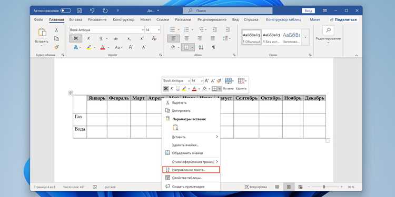Open the ribbon font name dropdown (Book Antiqua)
Image resolution: width=395 pixels, height=197 pixels.
[x=143, y=30]
